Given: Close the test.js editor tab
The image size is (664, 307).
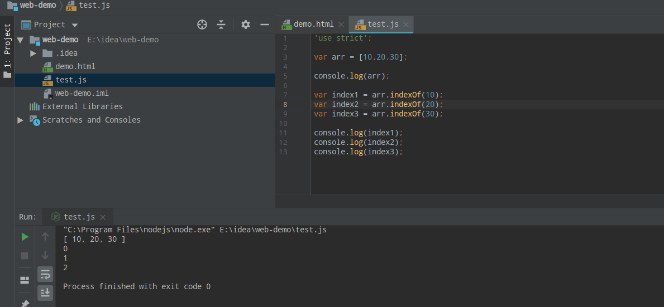Looking at the screenshot, I should coord(406,25).
